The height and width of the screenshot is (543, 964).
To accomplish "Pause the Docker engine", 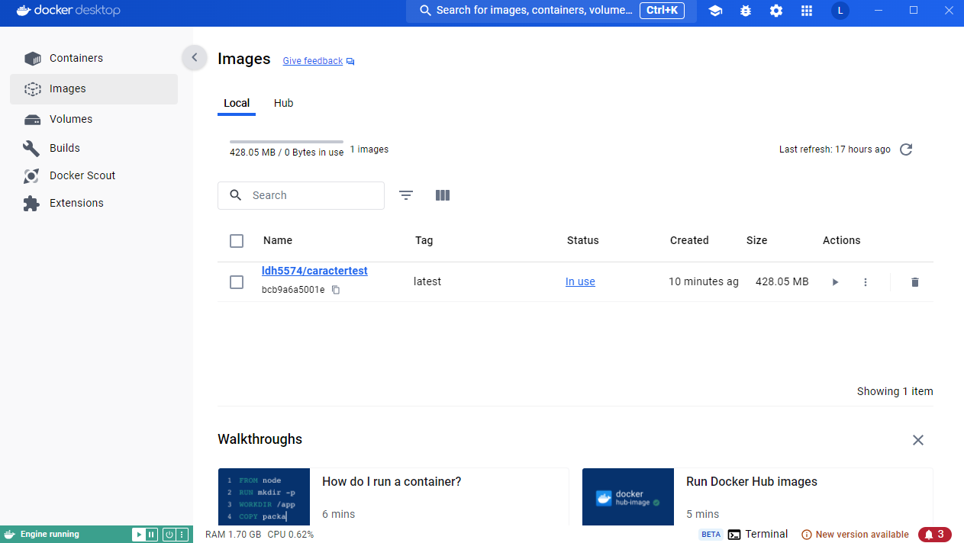I will pos(151,535).
